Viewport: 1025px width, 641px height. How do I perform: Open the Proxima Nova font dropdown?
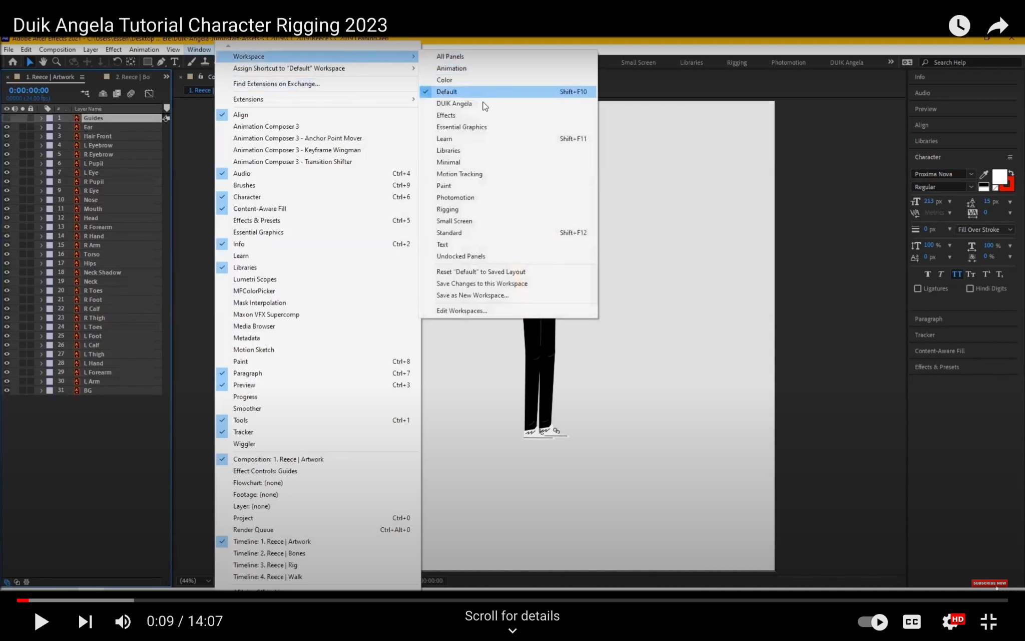point(970,174)
